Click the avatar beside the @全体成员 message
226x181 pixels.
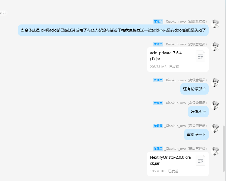[x=215, y=24]
